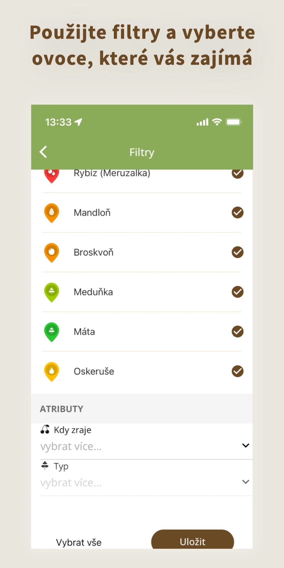This screenshot has height=568, width=284.
Task: Tap the cherry icon beside Kdy zraje
Action: coord(45,429)
